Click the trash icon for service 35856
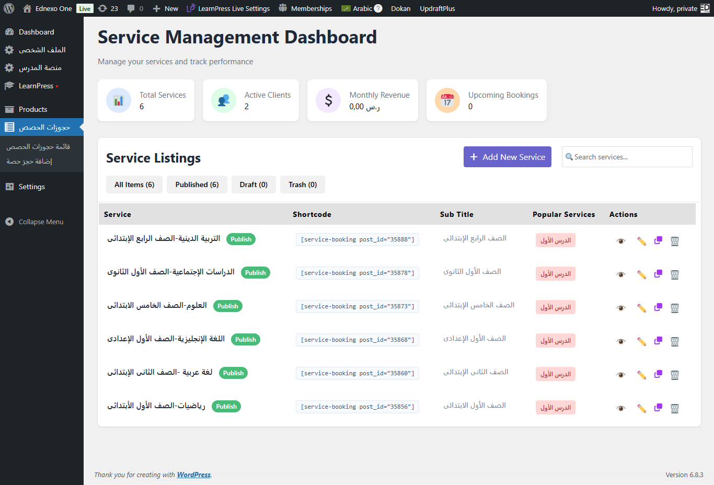 (x=675, y=408)
